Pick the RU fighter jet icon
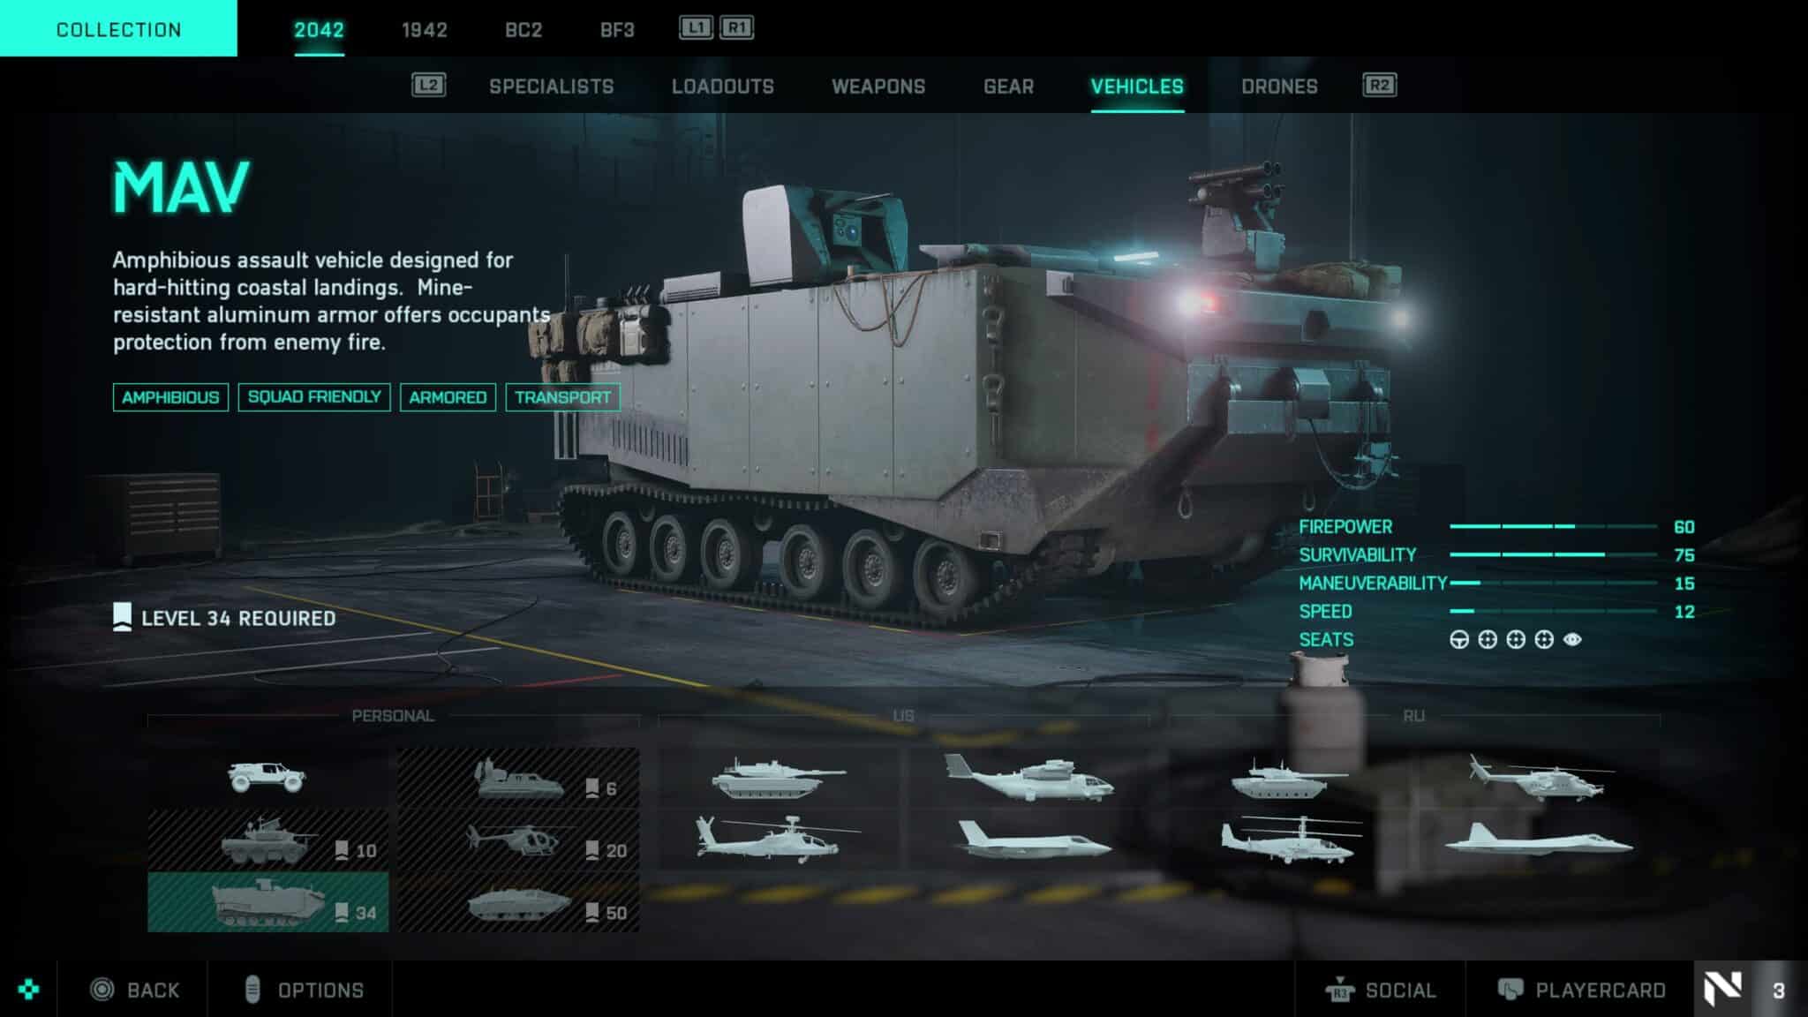The height and width of the screenshot is (1017, 1808). [1539, 840]
